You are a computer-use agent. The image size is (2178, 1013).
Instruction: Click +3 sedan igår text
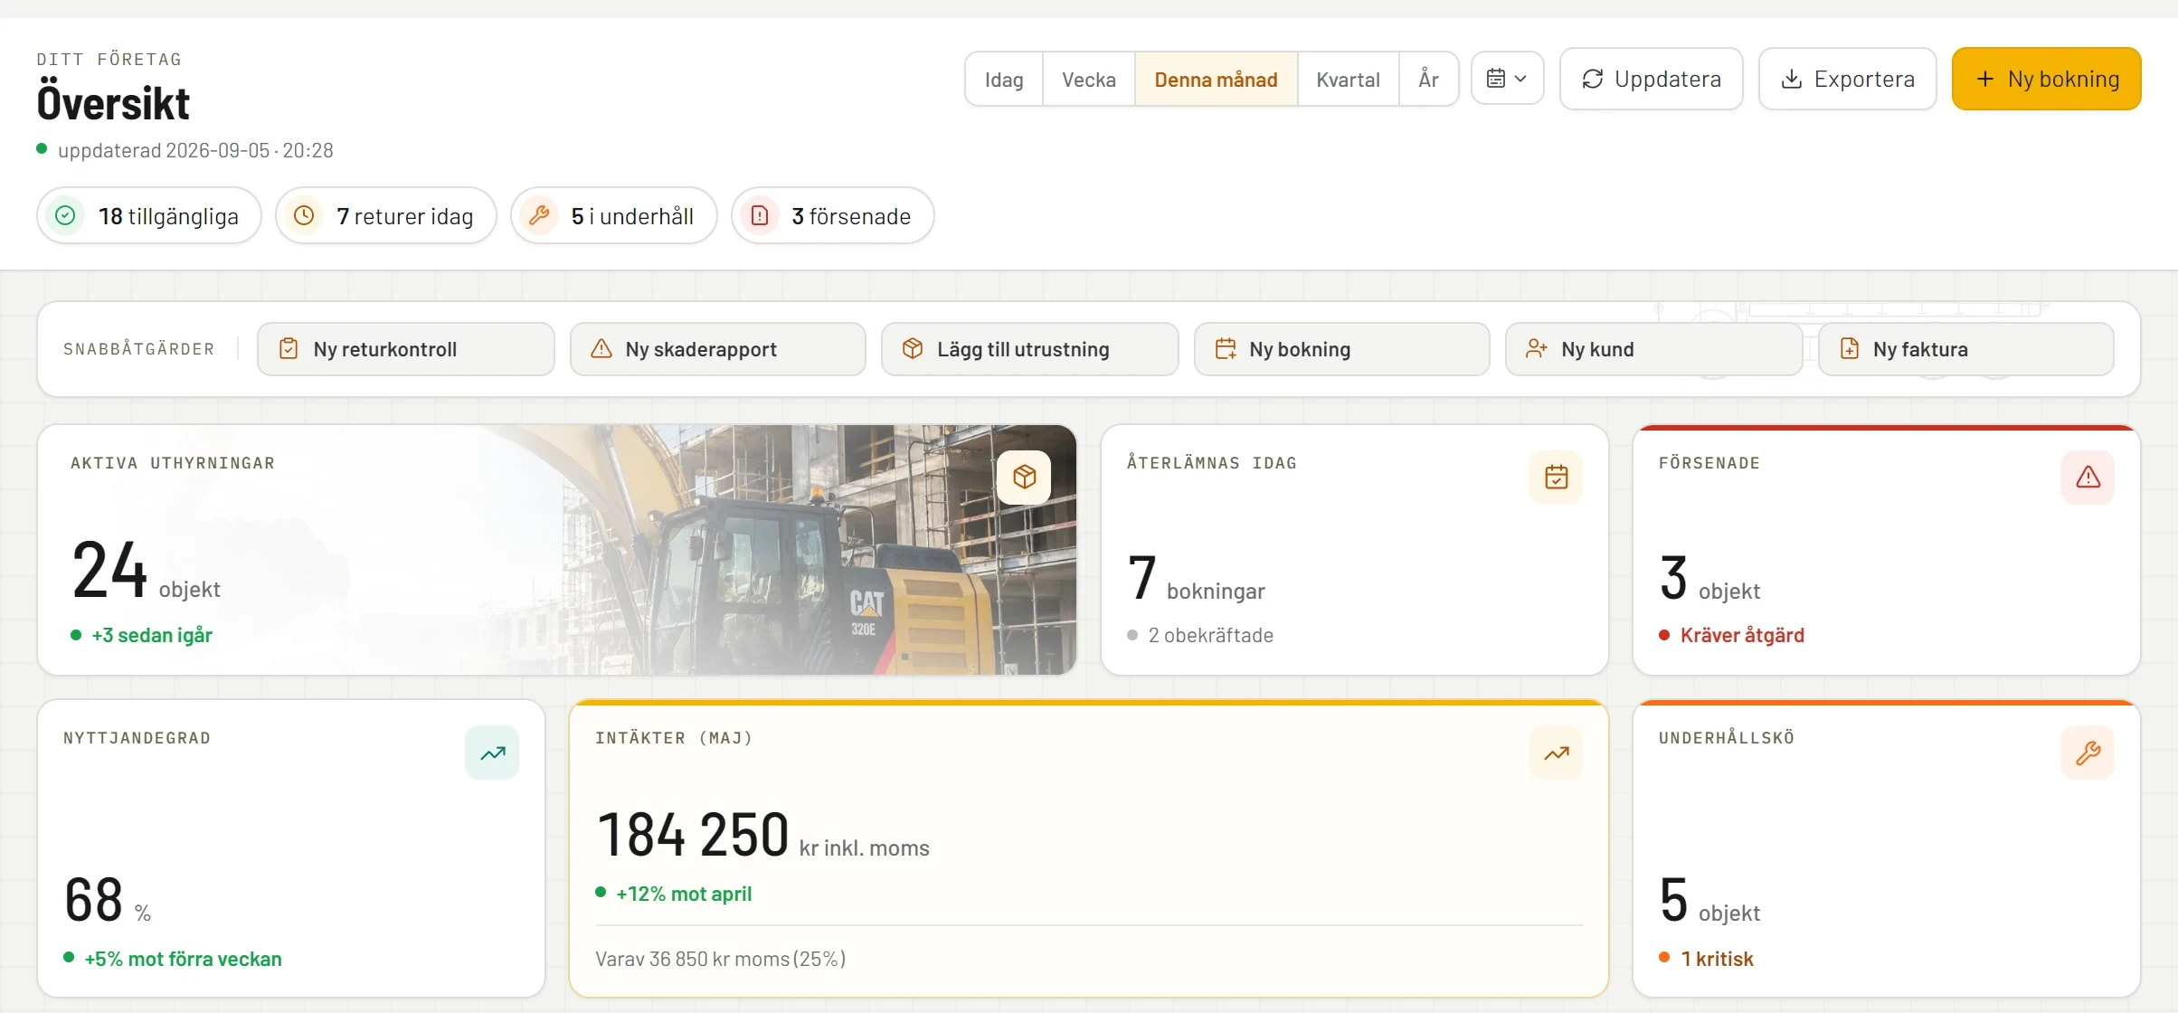pos(152,635)
